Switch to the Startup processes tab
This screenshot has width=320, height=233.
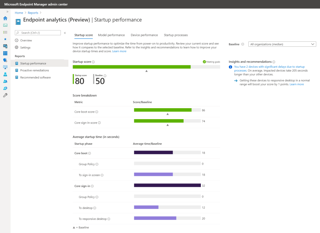175,35
